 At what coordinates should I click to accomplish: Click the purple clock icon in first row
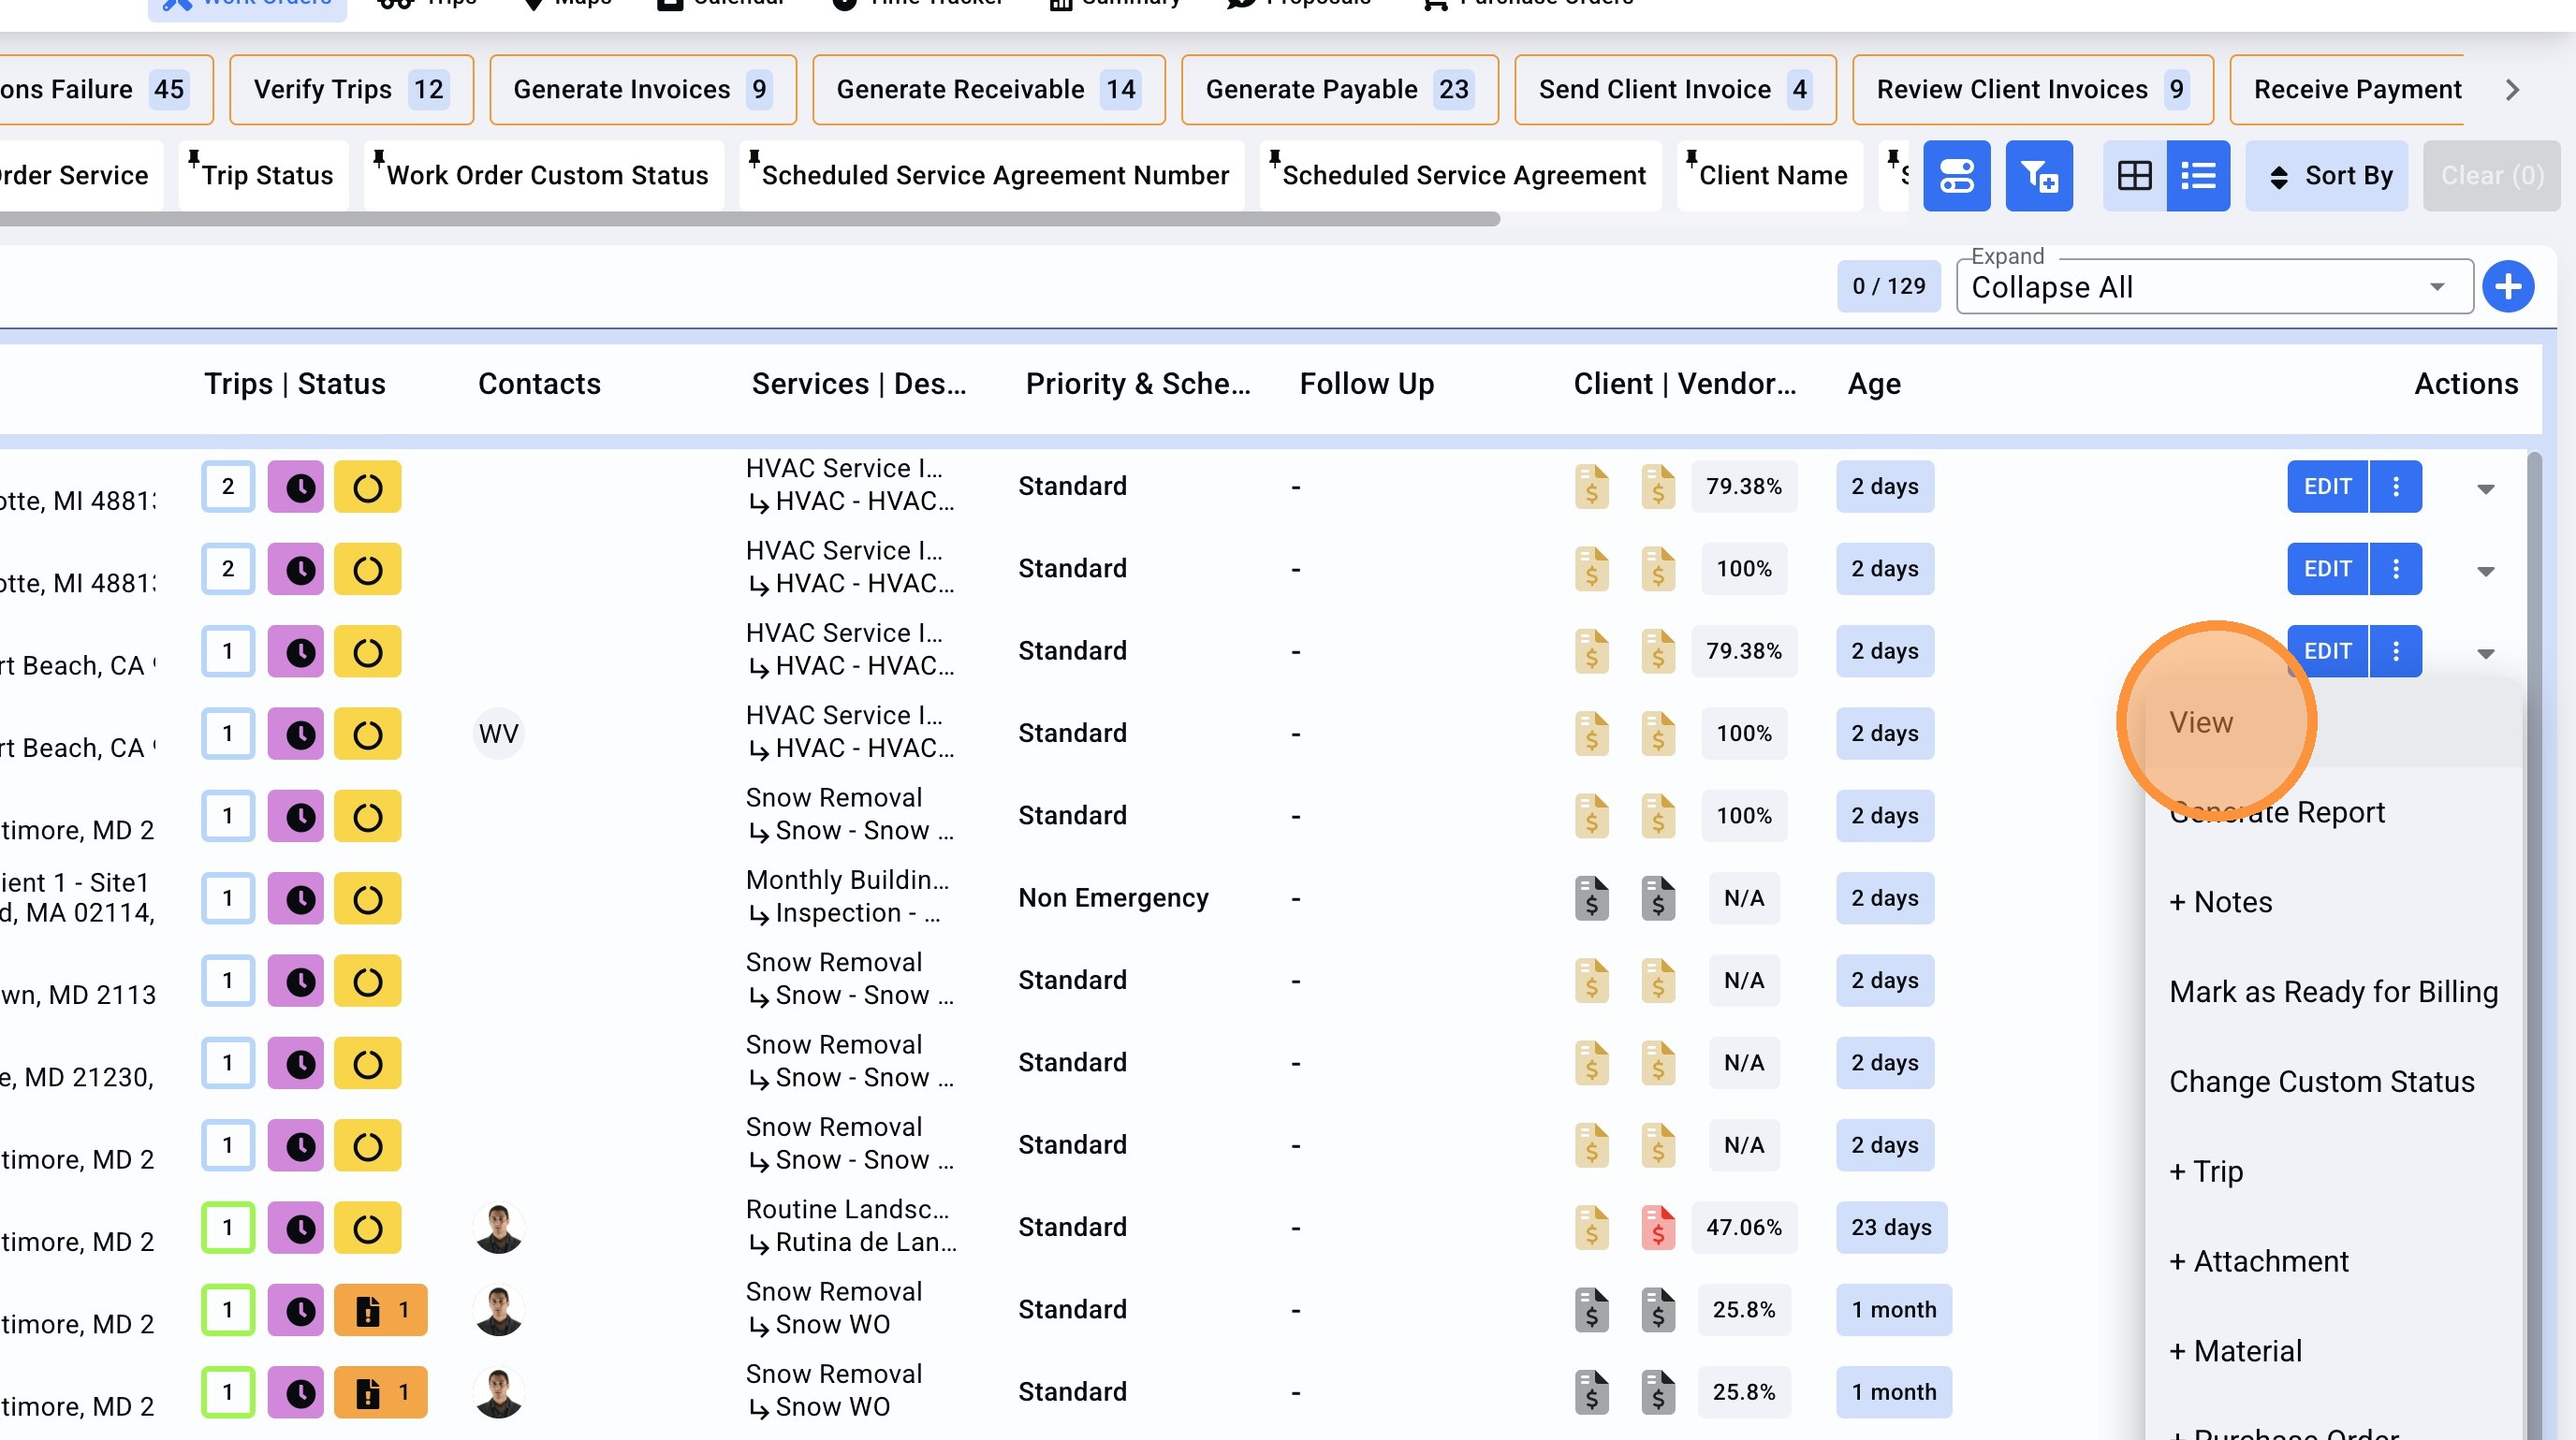297,487
